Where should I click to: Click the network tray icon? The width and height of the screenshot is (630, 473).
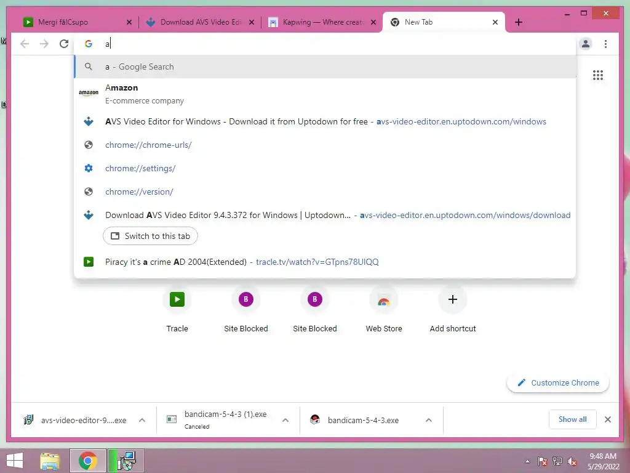tap(557, 461)
